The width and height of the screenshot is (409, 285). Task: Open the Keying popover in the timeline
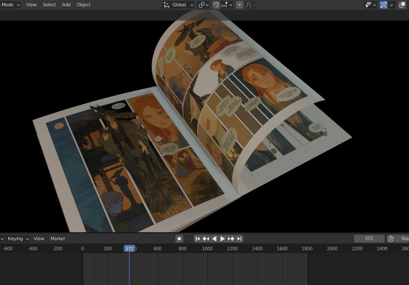click(x=18, y=239)
